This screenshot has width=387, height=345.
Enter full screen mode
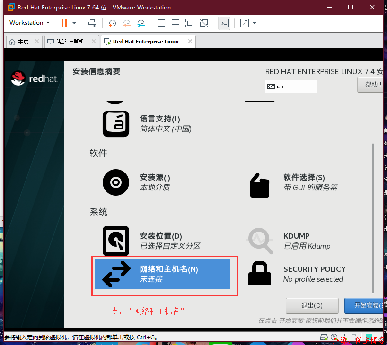point(190,23)
